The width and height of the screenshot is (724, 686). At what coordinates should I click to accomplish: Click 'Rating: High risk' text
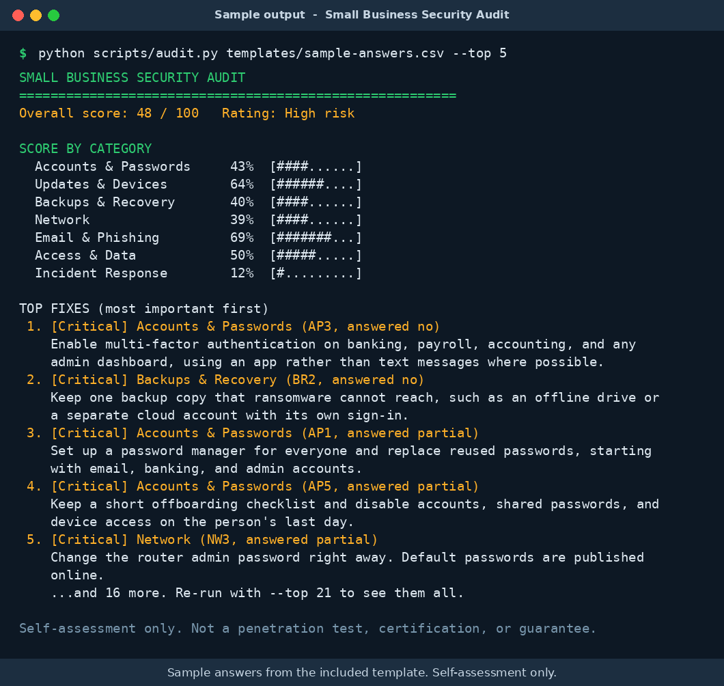point(288,113)
